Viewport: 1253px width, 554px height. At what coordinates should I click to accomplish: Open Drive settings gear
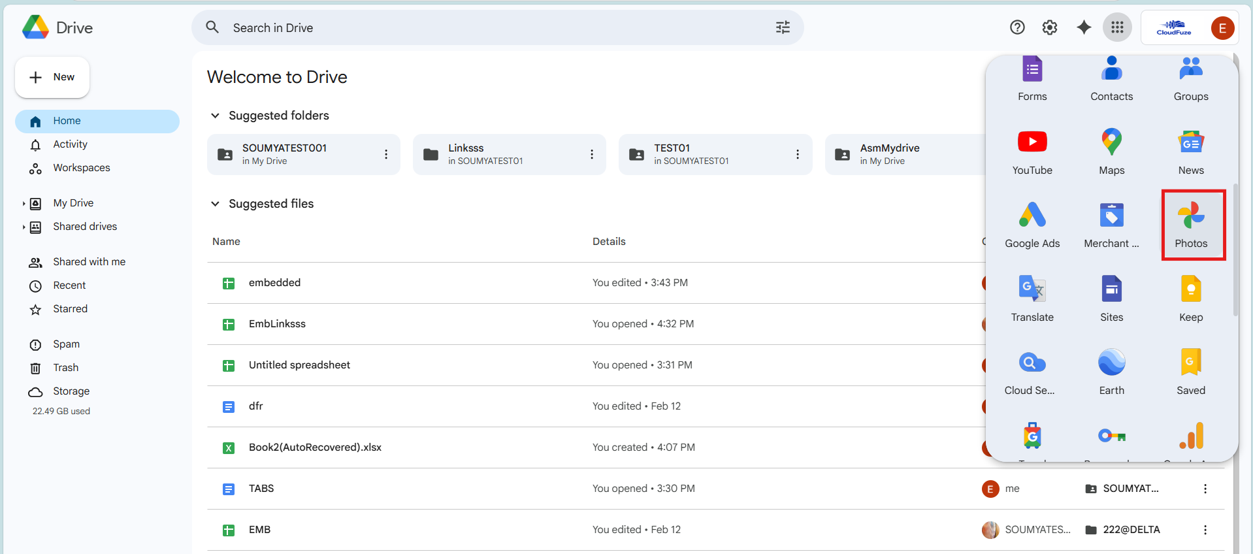click(1050, 27)
